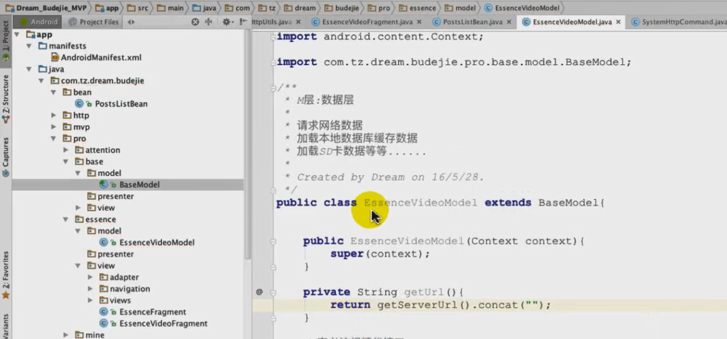Image resolution: width=727 pixels, height=339 pixels.
Task: Click the Dream_Budejie_MVP breadcrumb
Action: (x=47, y=8)
